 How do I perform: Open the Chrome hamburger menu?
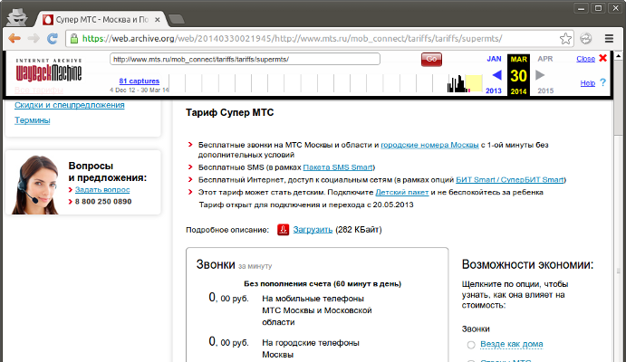click(609, 39)
